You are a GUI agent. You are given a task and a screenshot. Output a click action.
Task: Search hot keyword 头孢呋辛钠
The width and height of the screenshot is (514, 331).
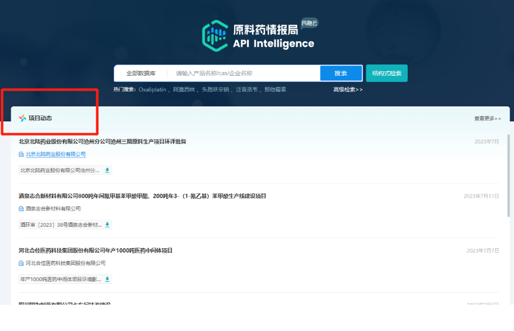click(x=215, y=90)
